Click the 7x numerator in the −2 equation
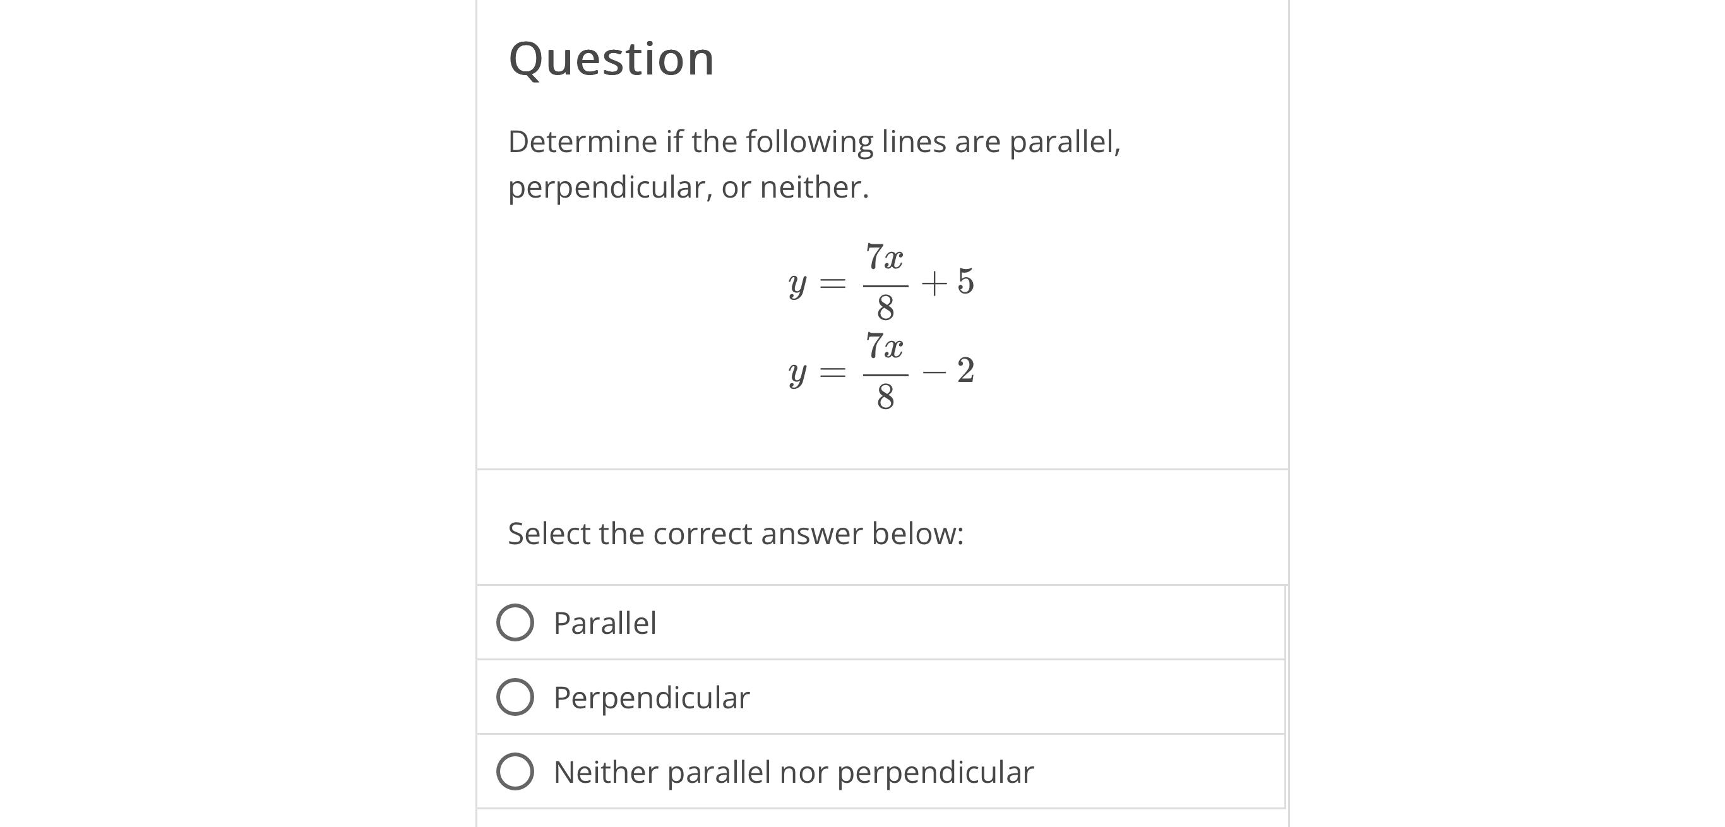This screenshot has height=827, width=1725. point(885,346)
